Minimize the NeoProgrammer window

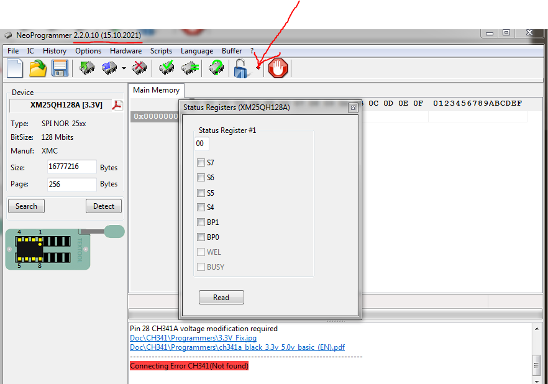tap(490, 33)
